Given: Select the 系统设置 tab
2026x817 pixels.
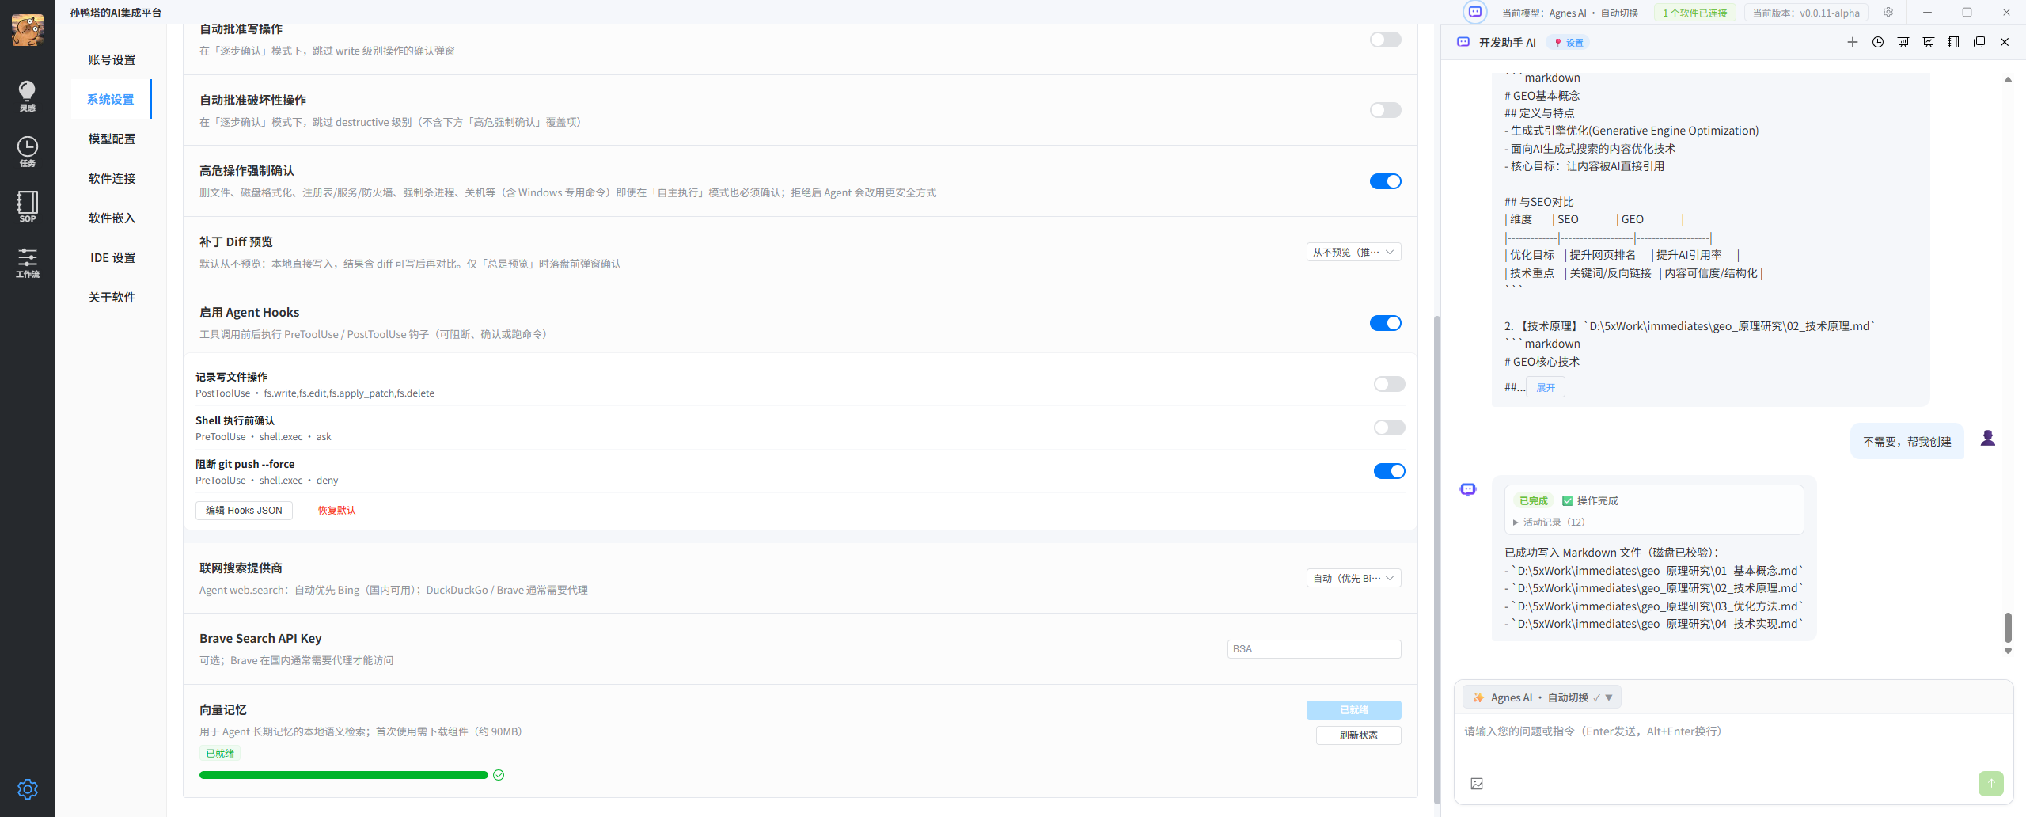Looking at the screenshot, I should click(111, 99).
